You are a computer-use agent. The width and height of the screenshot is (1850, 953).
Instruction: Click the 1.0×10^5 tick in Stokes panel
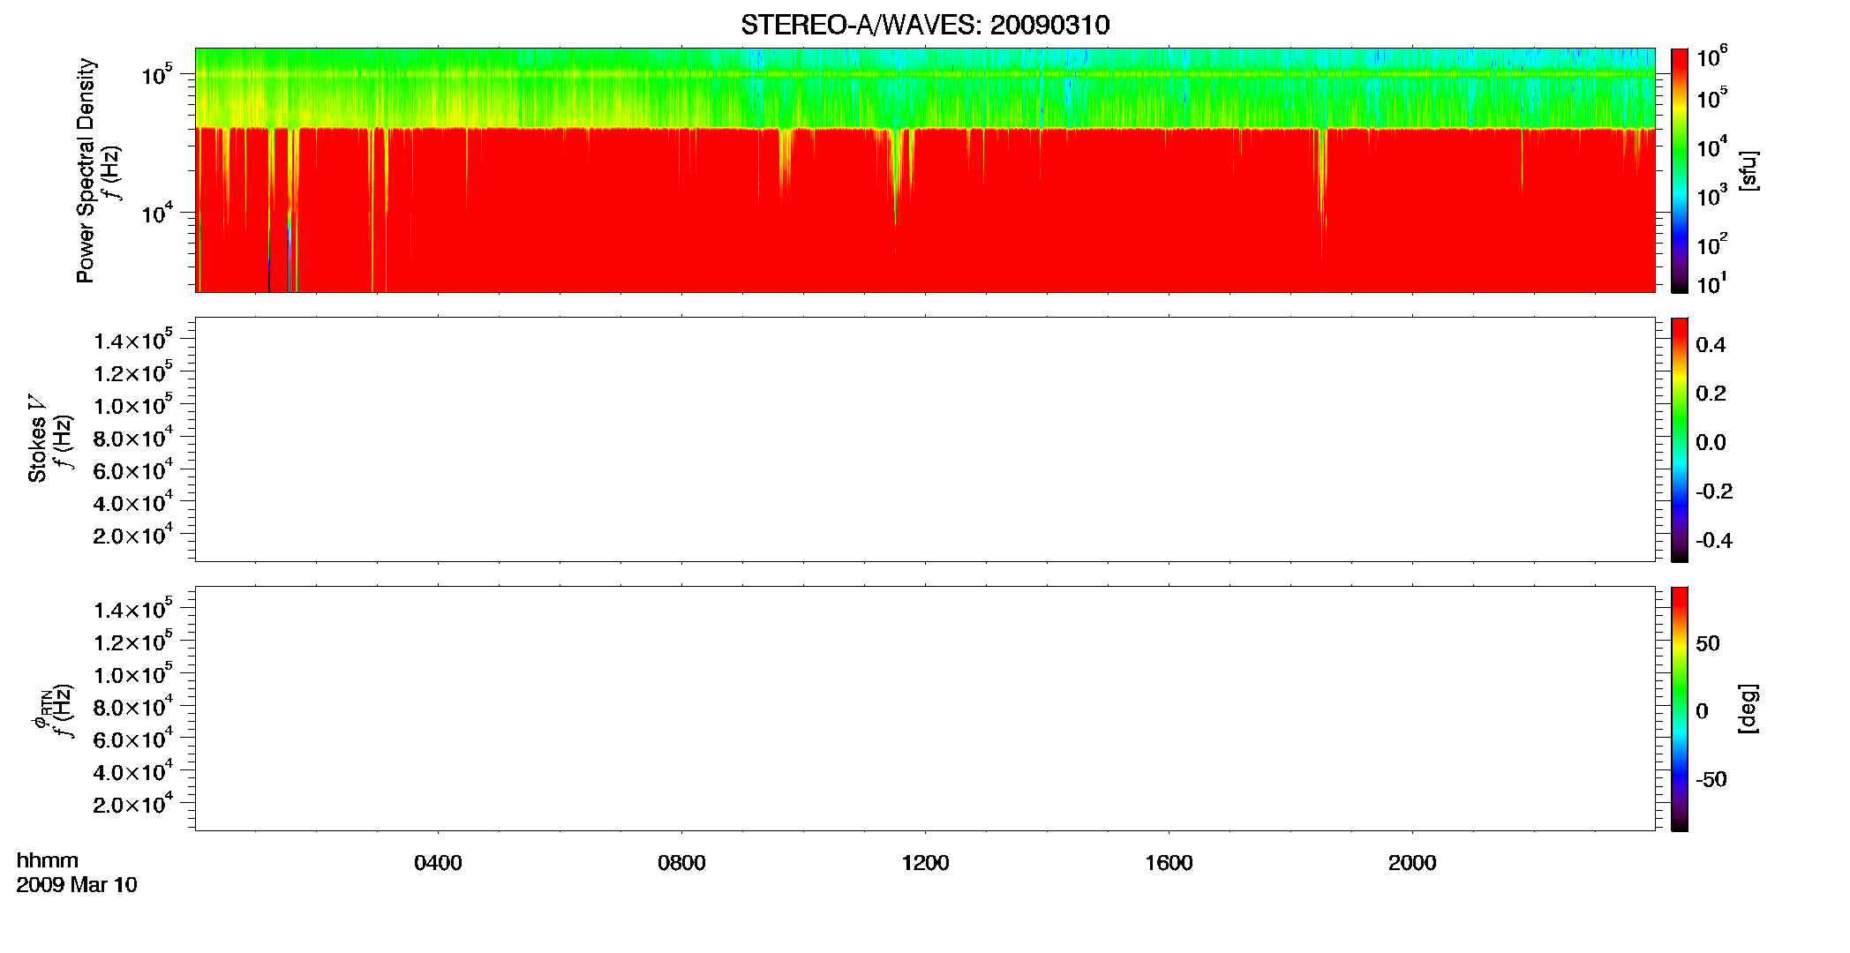[x=133, y=405]
